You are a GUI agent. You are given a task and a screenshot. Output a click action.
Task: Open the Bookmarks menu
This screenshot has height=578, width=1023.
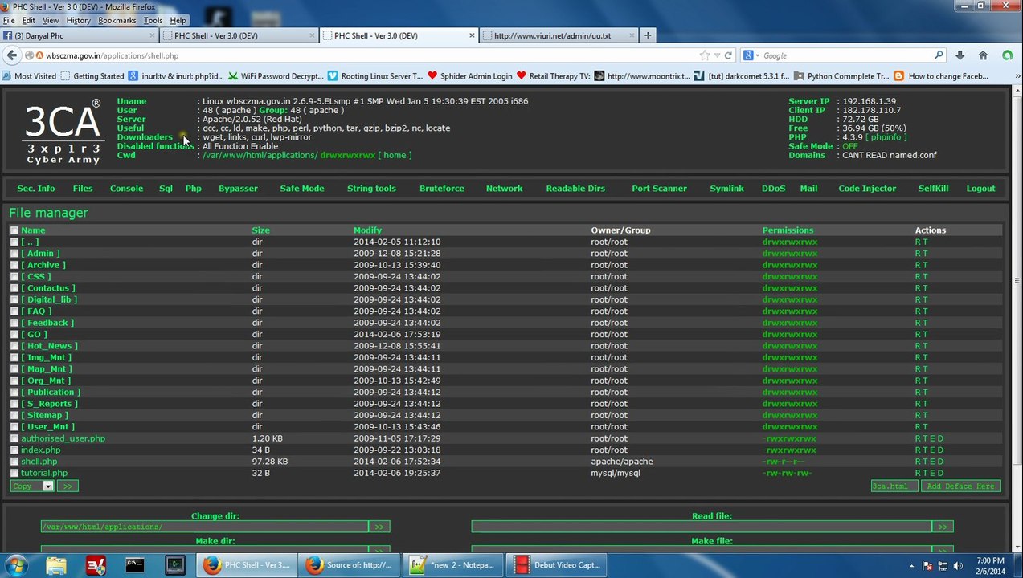117,20
